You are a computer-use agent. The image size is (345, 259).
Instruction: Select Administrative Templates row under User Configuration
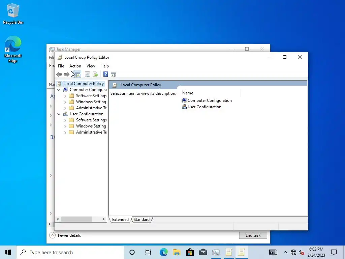coord(88,132)
